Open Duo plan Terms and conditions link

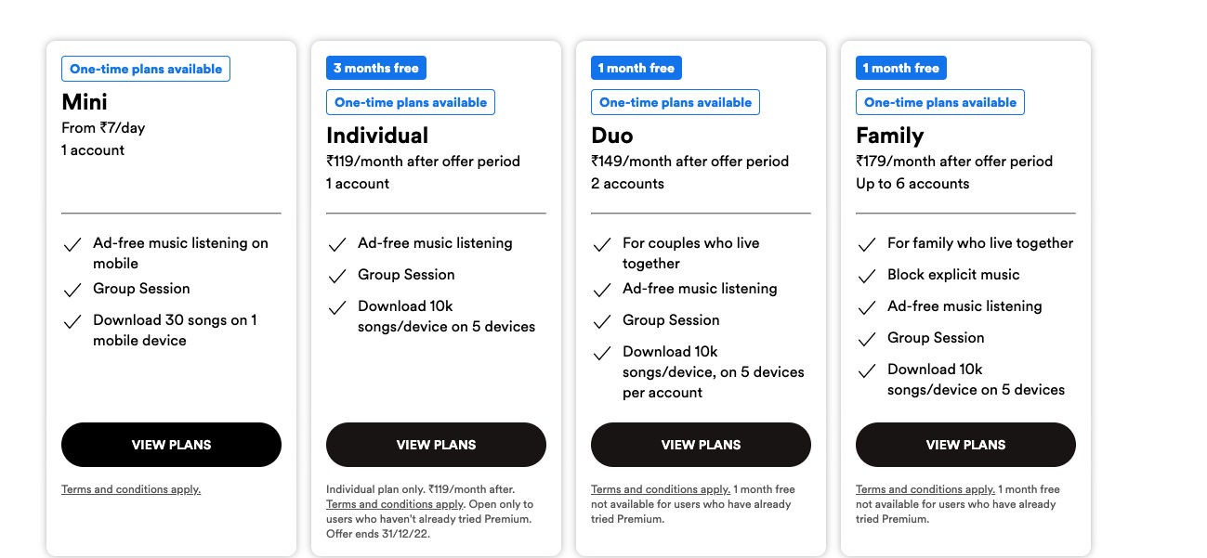click(661, 489)
